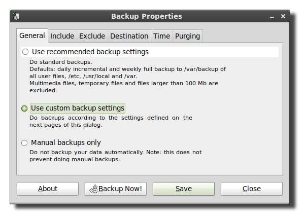Enable Manual backups only option
The height and width of the screenshot is (218, 305).
[25, 143]
